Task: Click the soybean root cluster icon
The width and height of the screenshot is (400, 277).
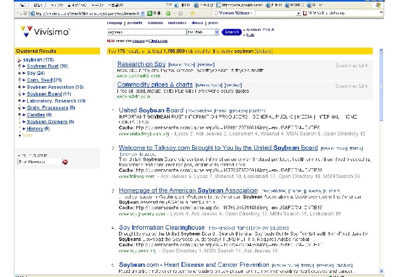Action: 19,60
